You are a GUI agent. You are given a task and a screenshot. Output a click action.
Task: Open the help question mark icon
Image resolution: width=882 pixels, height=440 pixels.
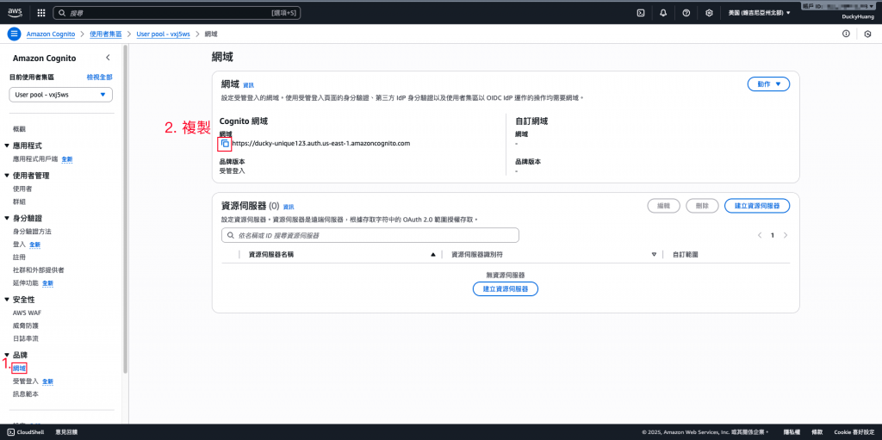[x=686, y=12]
